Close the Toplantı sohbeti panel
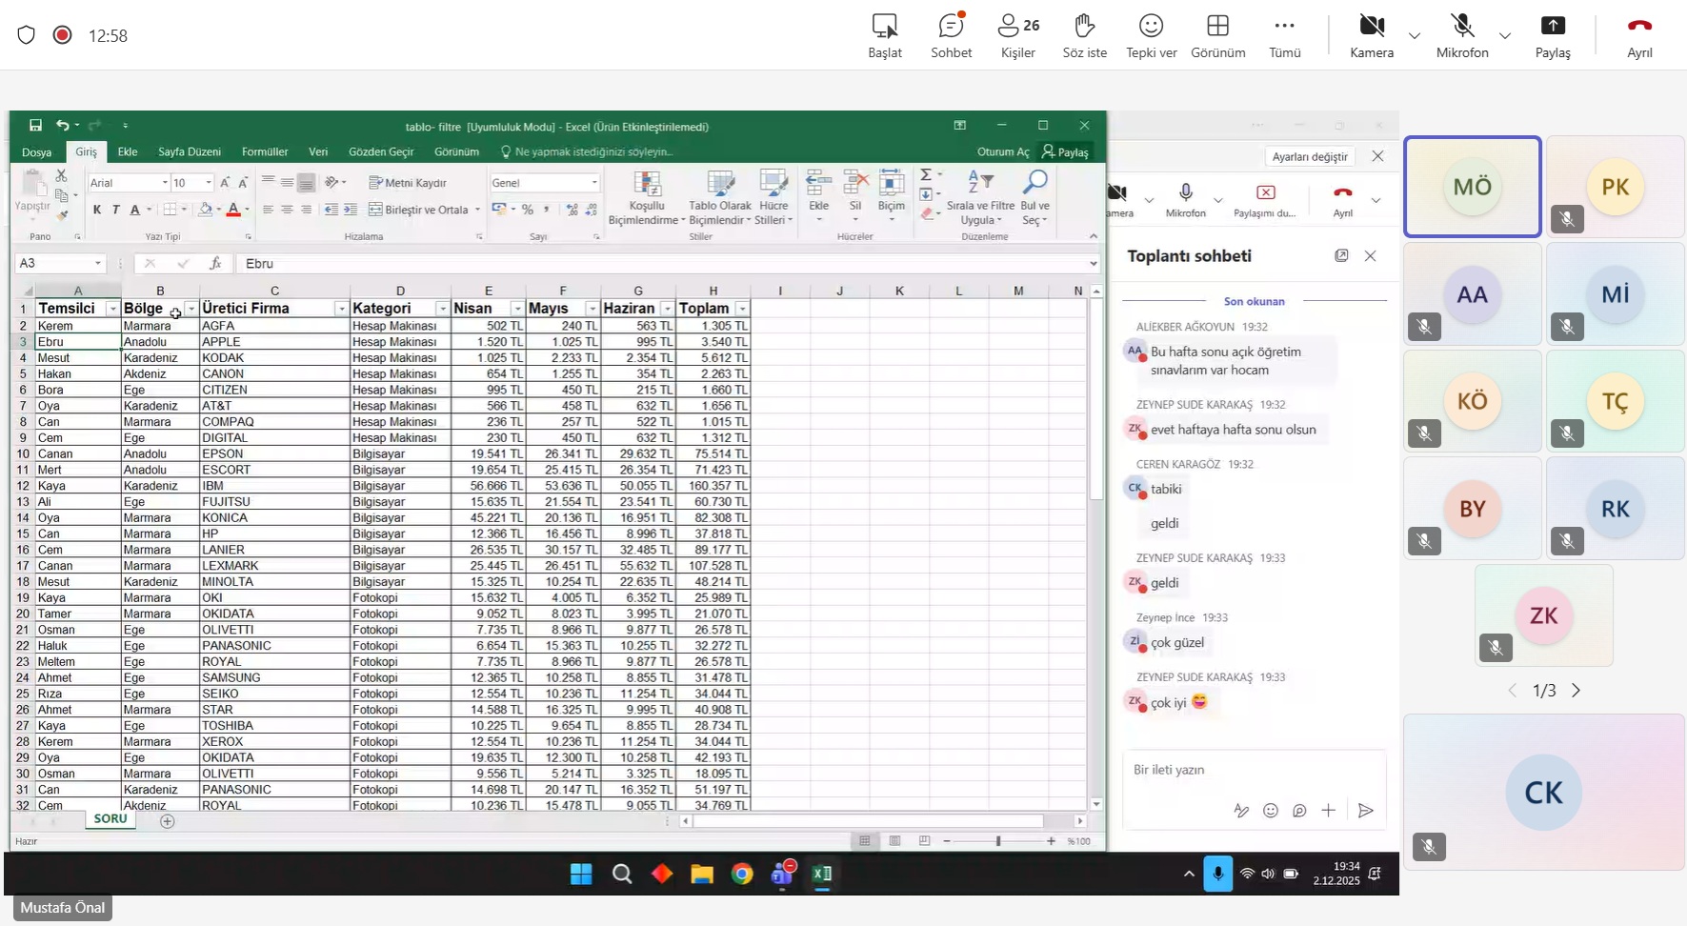 [1370, 255]
